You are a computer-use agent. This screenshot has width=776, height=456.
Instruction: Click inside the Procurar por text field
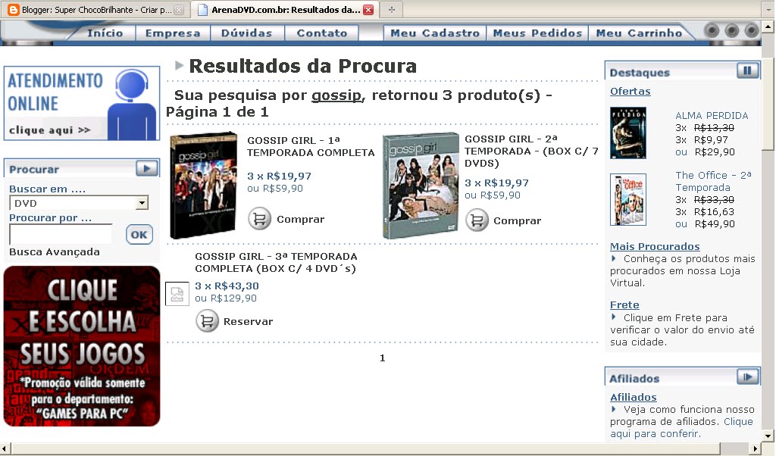click(x=61, y=234)
